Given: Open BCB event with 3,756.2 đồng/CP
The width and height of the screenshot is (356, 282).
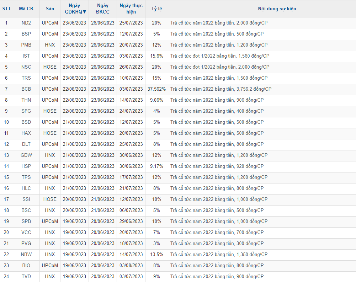Looking at the screenshot, I should (x=220, y=89).
